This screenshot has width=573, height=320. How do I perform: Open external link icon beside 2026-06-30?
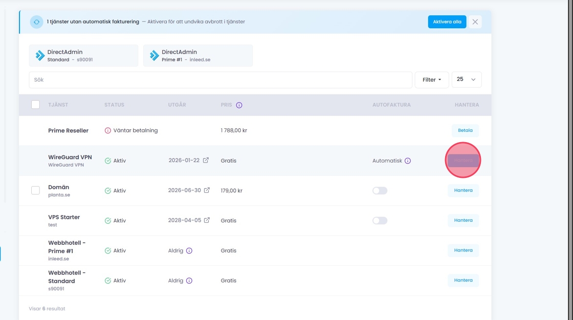tap(207, 191)
